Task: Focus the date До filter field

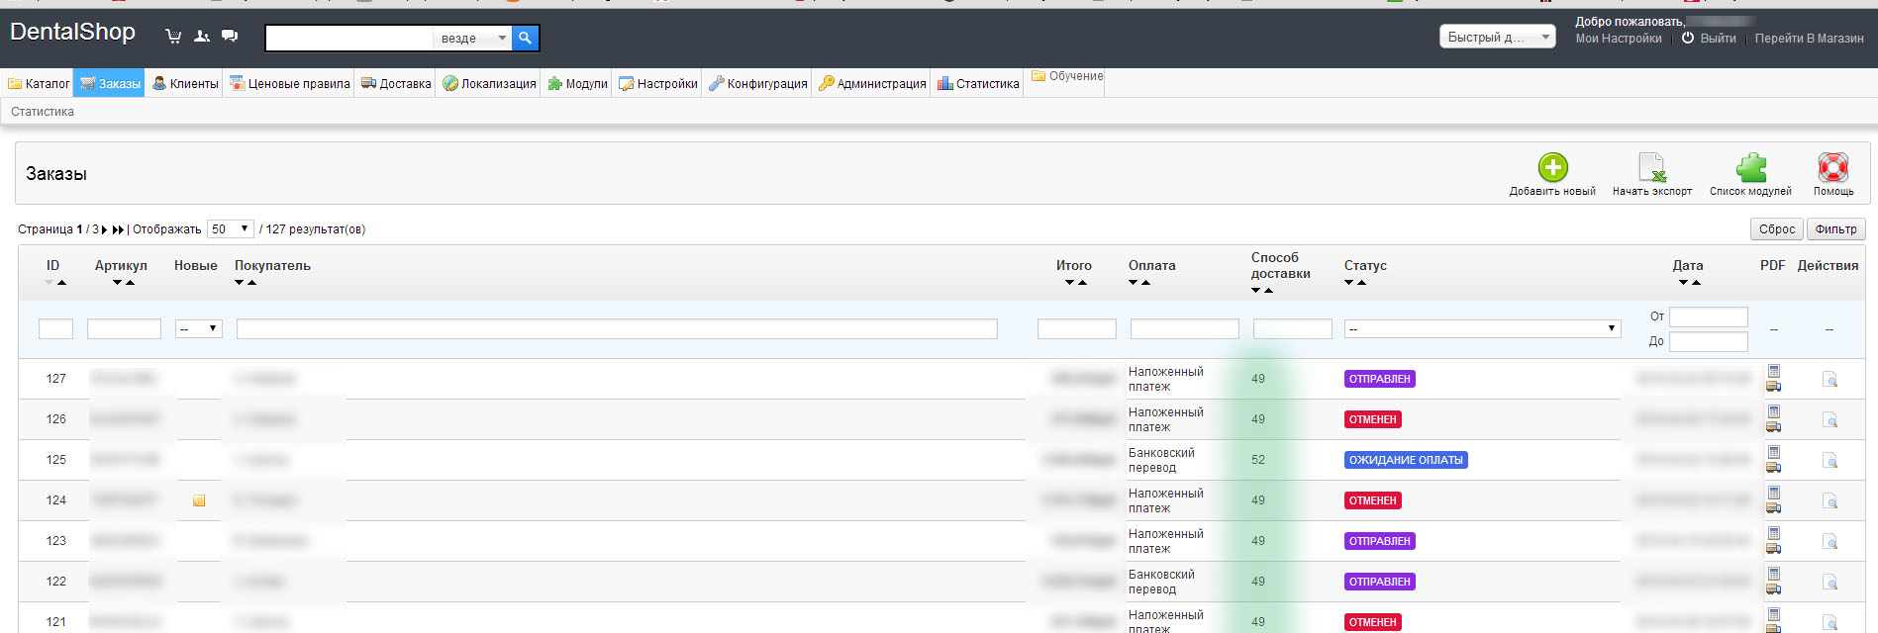Action: click(1709, 341)
